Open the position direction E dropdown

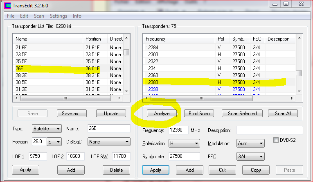click(x=54, y=142)
